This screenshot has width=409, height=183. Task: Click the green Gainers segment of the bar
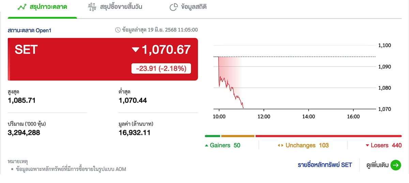click(x=212, y=136)
